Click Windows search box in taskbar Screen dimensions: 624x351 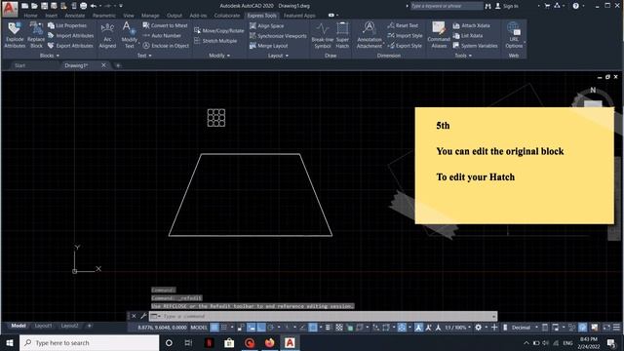[89, 342]
